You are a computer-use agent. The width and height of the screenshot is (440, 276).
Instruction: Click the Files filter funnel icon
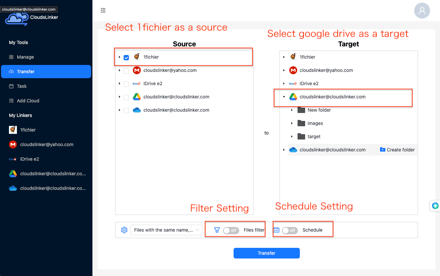pos(217,230)
